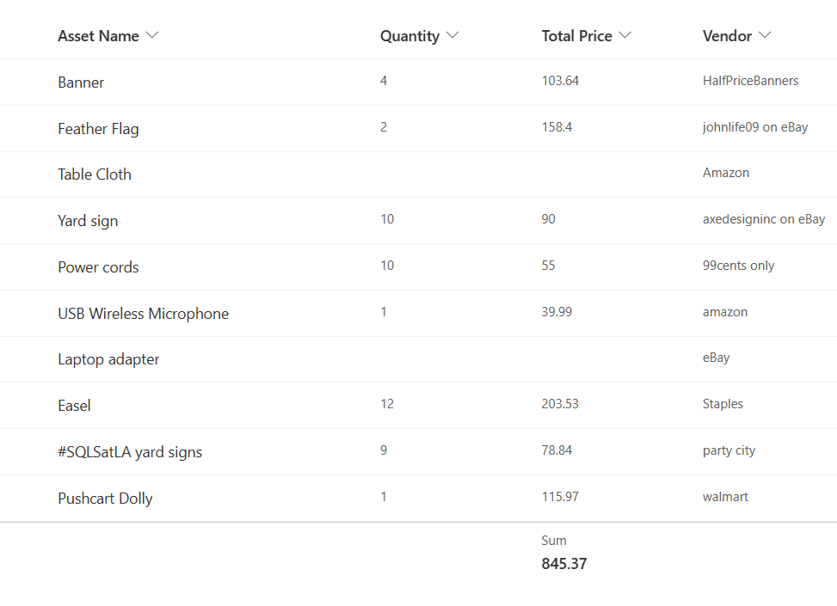Image resolution: width=837 pixels, height=606 pixels.
Task: Open the Easel asset item
Action: click(74, 406)
